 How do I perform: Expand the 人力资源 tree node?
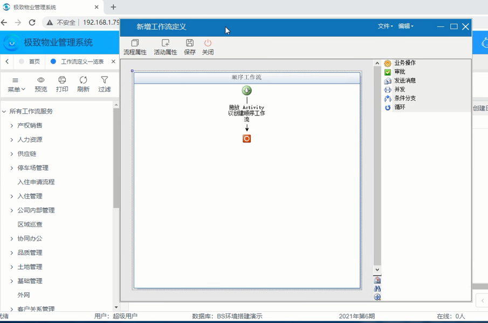click(11, 140)
